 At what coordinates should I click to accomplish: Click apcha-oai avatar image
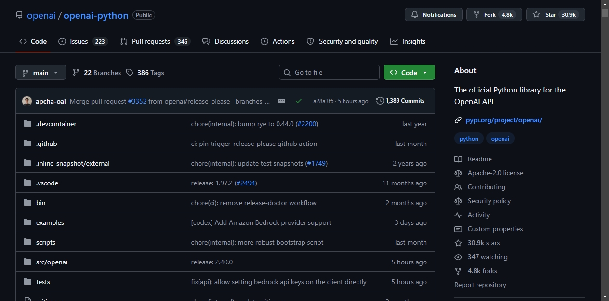coord(27,101)
